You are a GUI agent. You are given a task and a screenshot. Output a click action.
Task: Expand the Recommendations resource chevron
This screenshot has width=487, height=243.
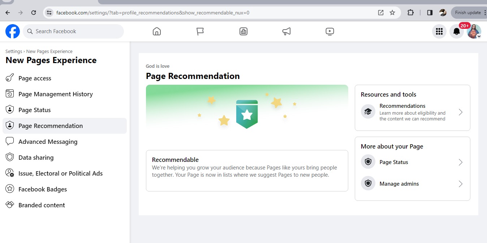click(460, 112)
